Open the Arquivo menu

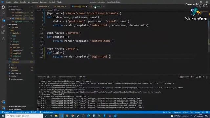click(x=9, y=2)
